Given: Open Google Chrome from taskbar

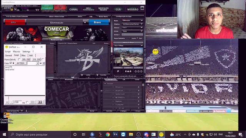Looking at the screenshot, I should point(108,135).
